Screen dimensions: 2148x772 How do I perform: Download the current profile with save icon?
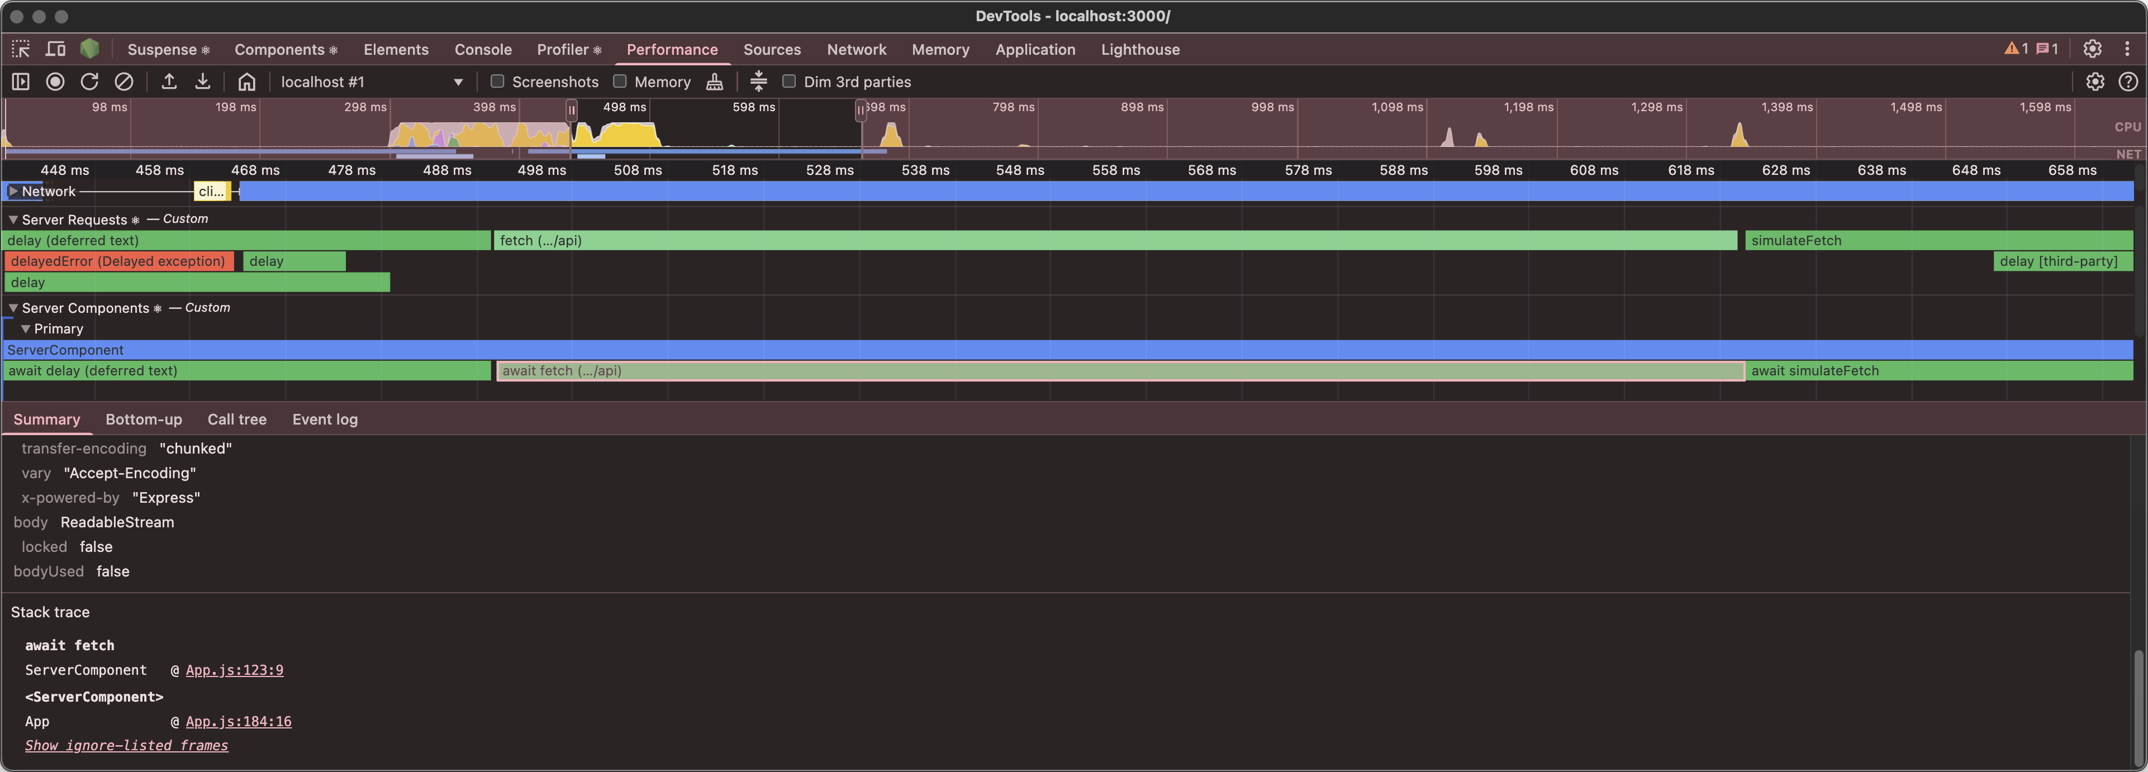tap(203, 82)
